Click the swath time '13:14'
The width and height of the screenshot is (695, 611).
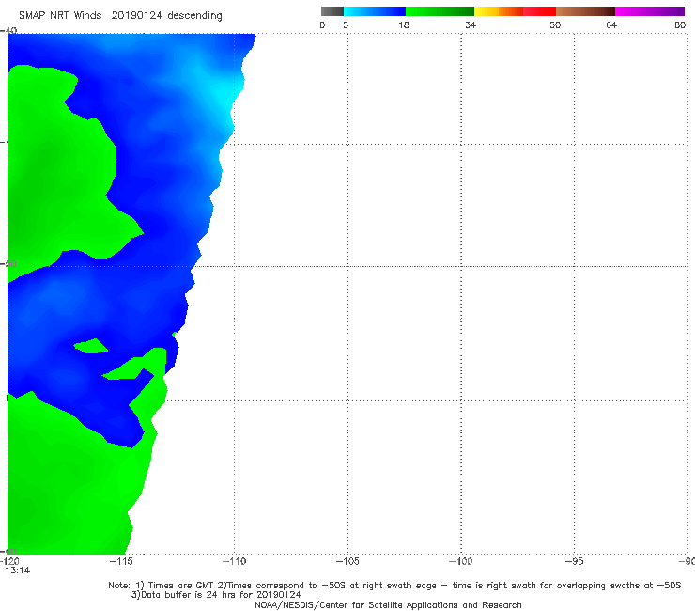18,571
